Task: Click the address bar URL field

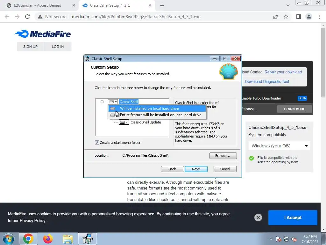Action: tap(136, 17)
